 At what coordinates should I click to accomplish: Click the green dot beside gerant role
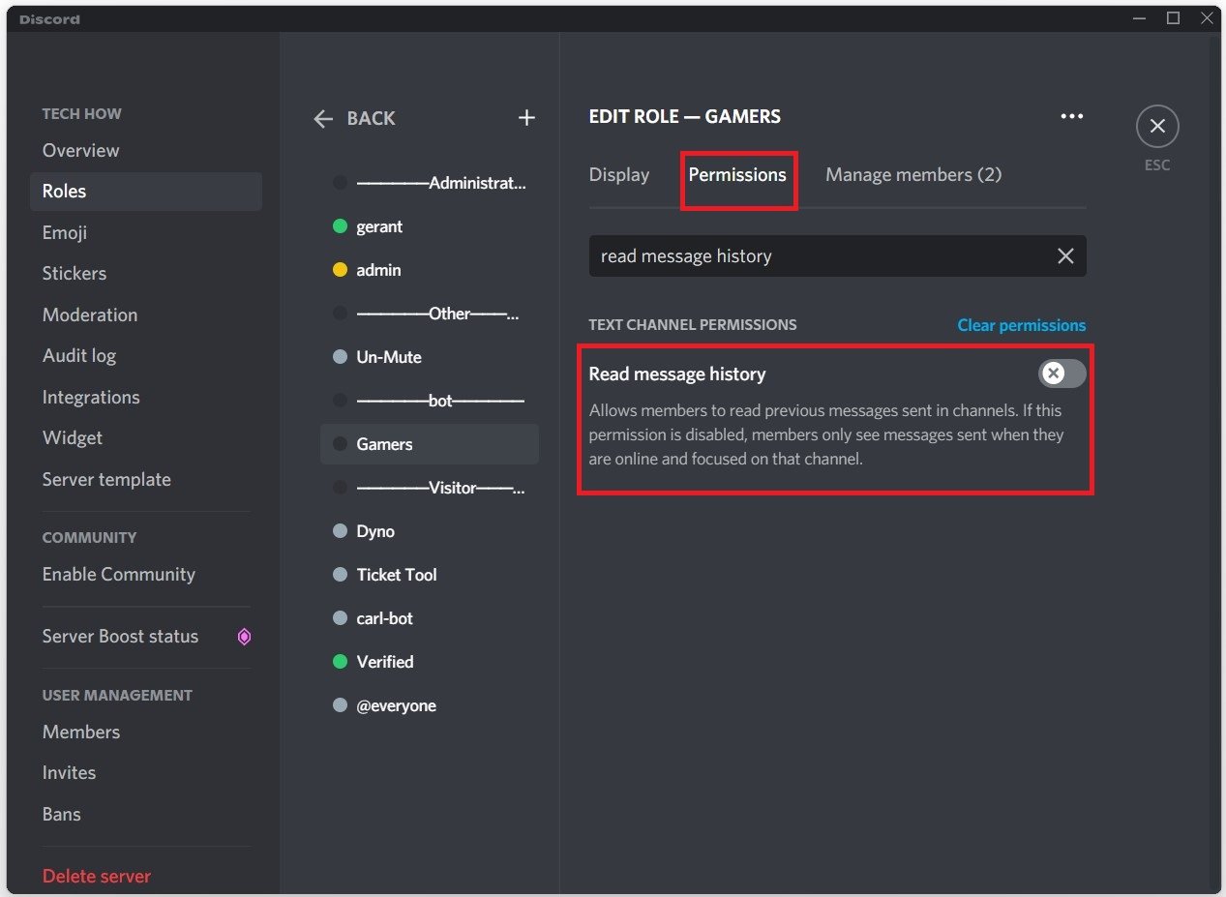coord(340,226)
